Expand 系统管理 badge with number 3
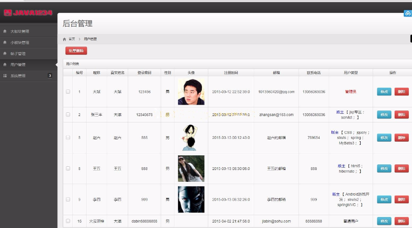This screenshot has height=228, width=412. [x=49, y=75]
